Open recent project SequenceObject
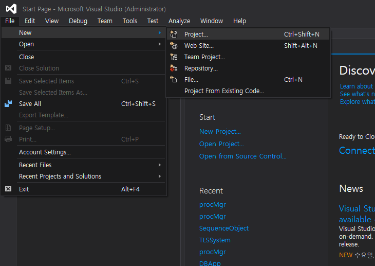The width and height of the screenshot is (375, 266). point(224,228)
